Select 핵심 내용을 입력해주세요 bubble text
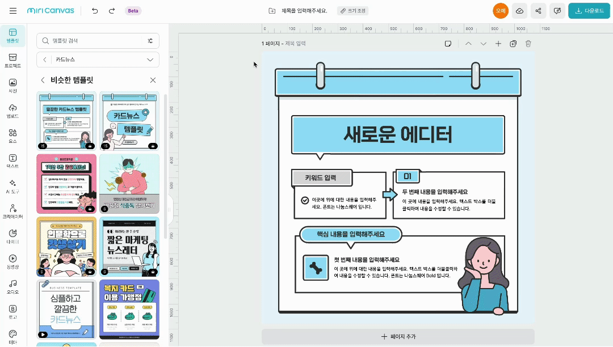This screenshot has width=613, height=347. [351, 234]
